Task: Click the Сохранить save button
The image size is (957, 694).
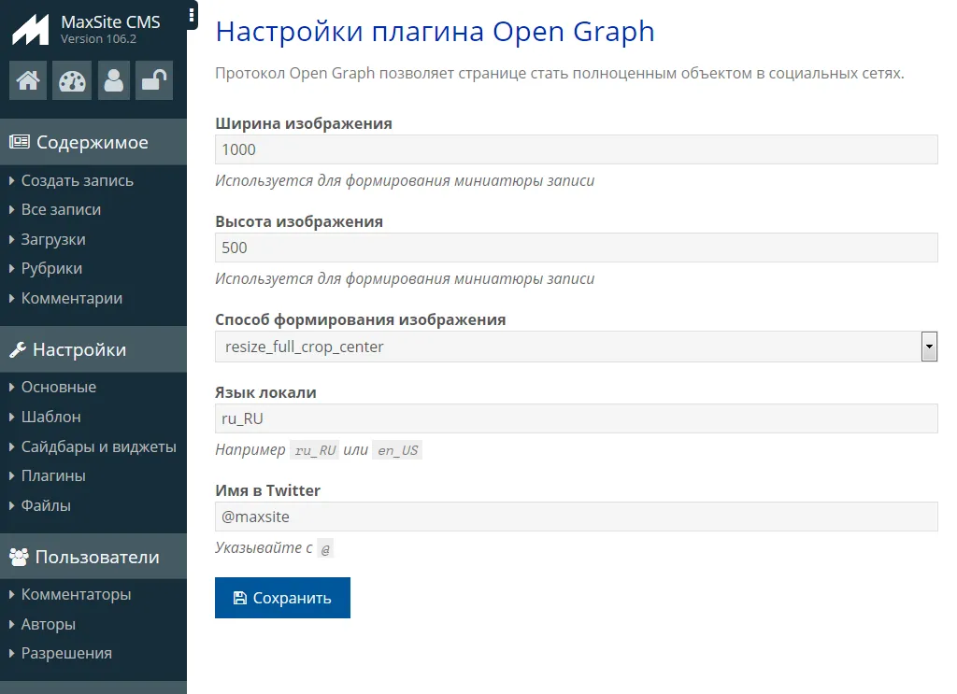Action: pos(282,598)
